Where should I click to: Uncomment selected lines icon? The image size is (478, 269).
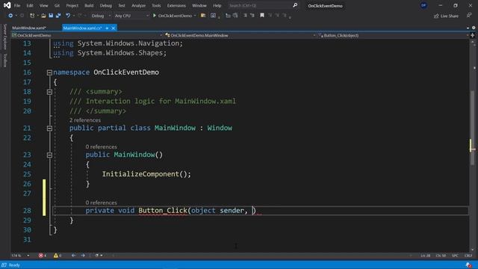[252, 16]
